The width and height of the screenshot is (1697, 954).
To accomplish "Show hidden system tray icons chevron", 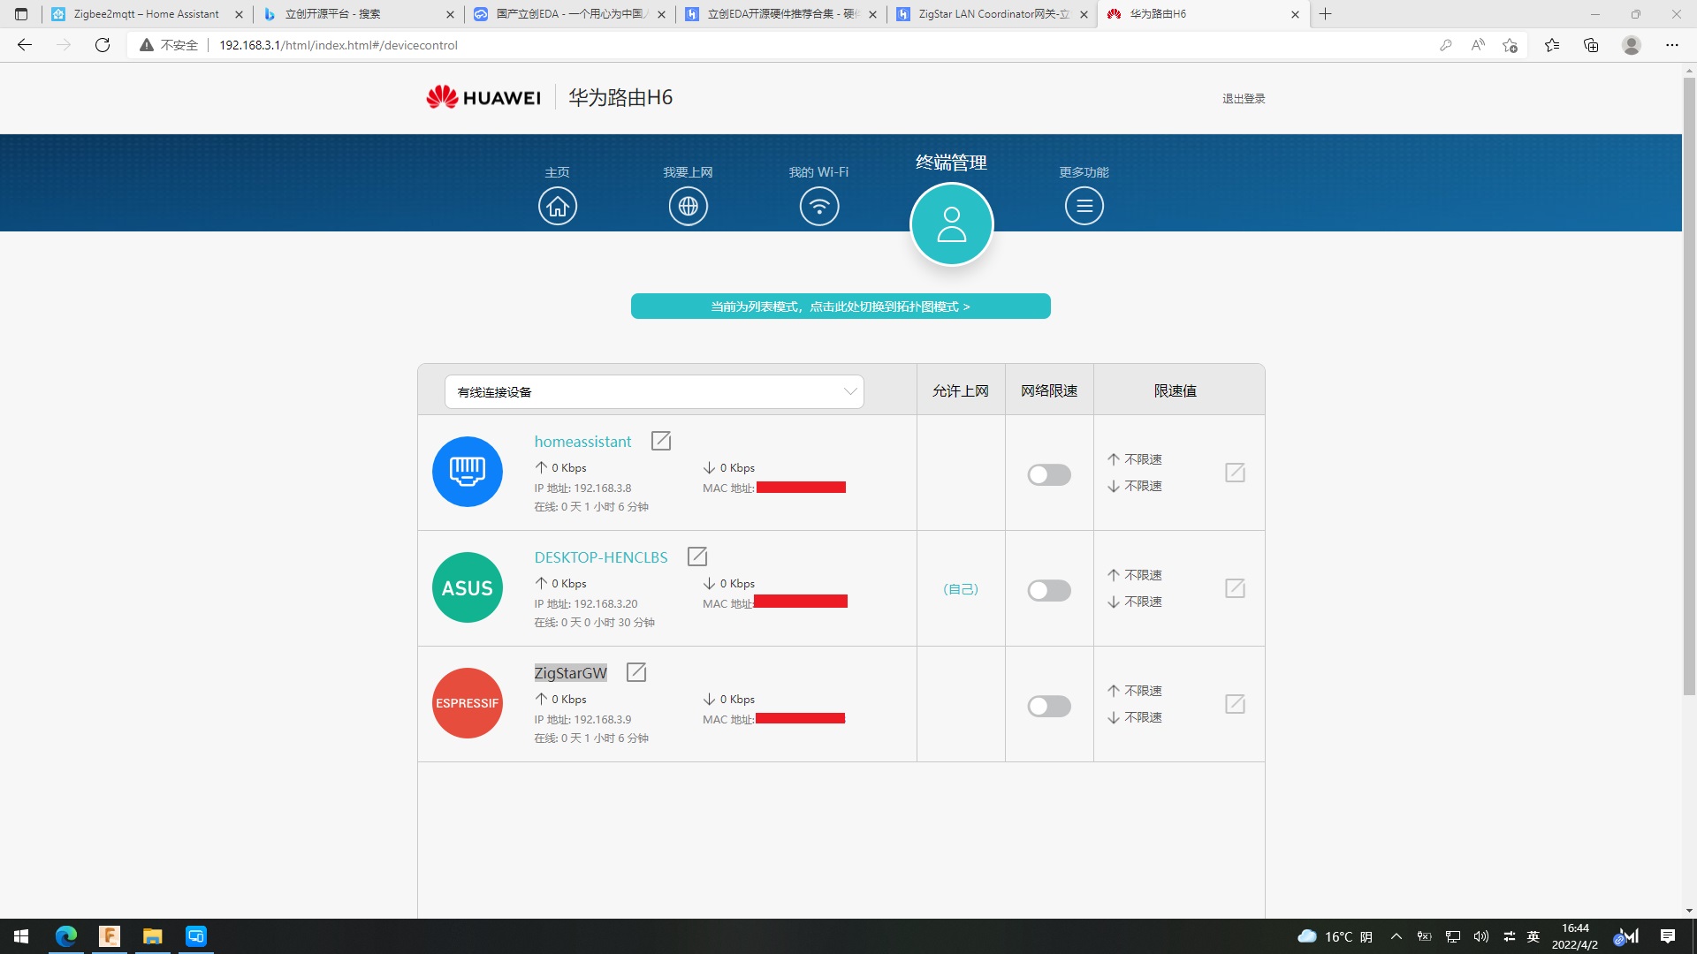I will 1396,936.
